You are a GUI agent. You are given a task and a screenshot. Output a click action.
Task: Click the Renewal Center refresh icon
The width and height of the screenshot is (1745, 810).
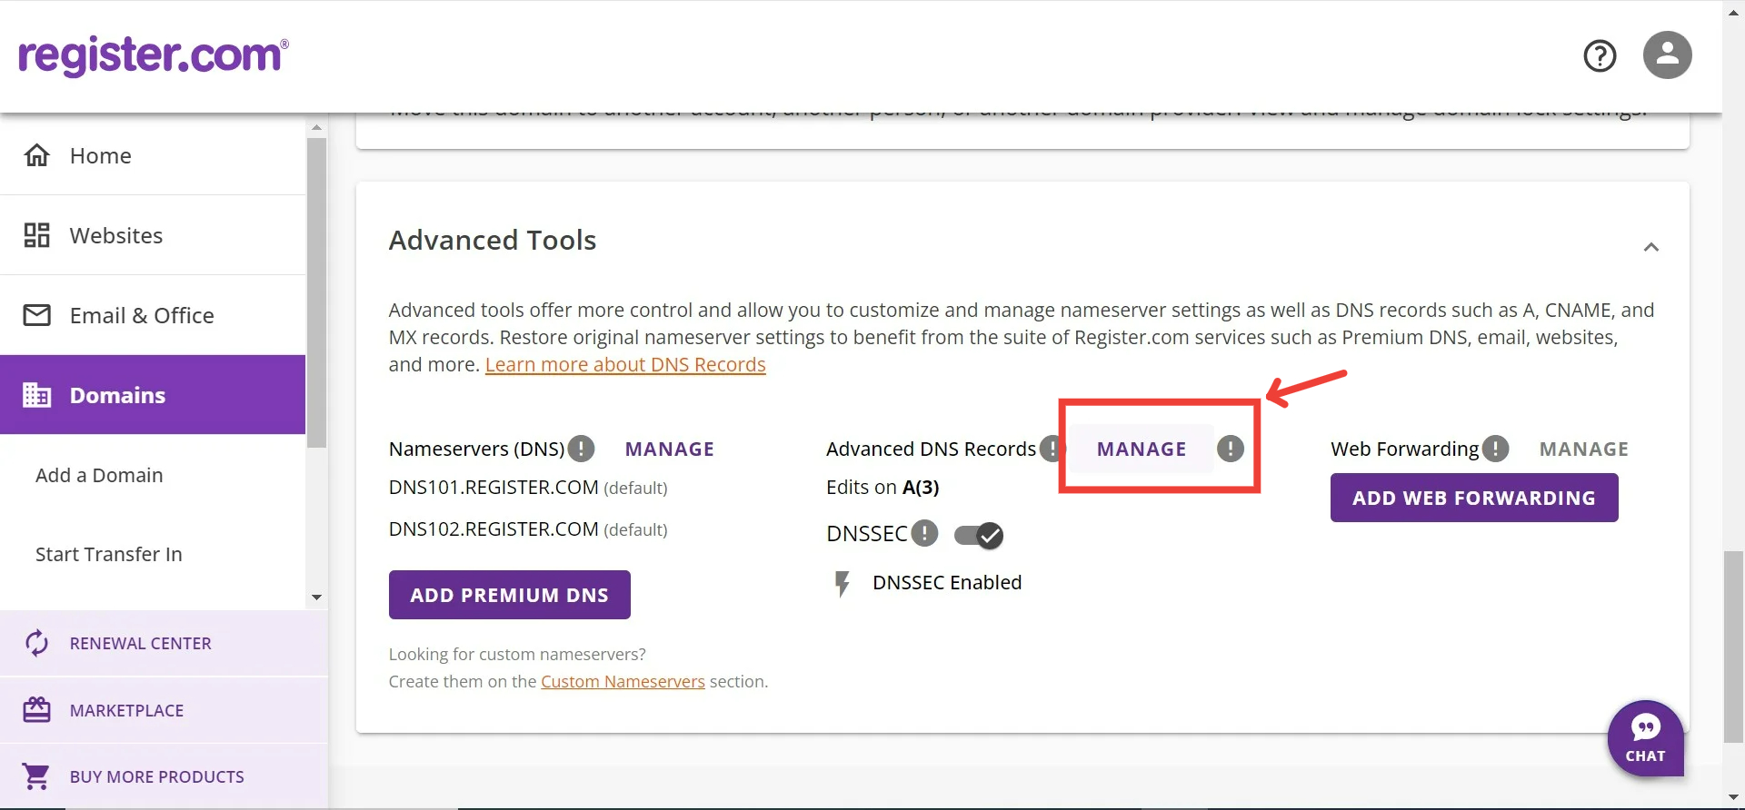tap(36, 643)
